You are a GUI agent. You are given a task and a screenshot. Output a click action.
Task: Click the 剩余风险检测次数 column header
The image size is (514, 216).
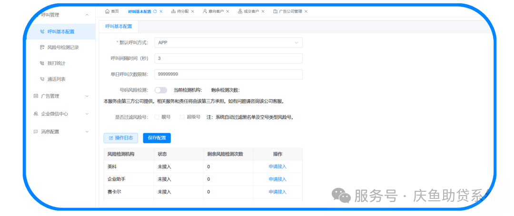click(x=228, y=154)
